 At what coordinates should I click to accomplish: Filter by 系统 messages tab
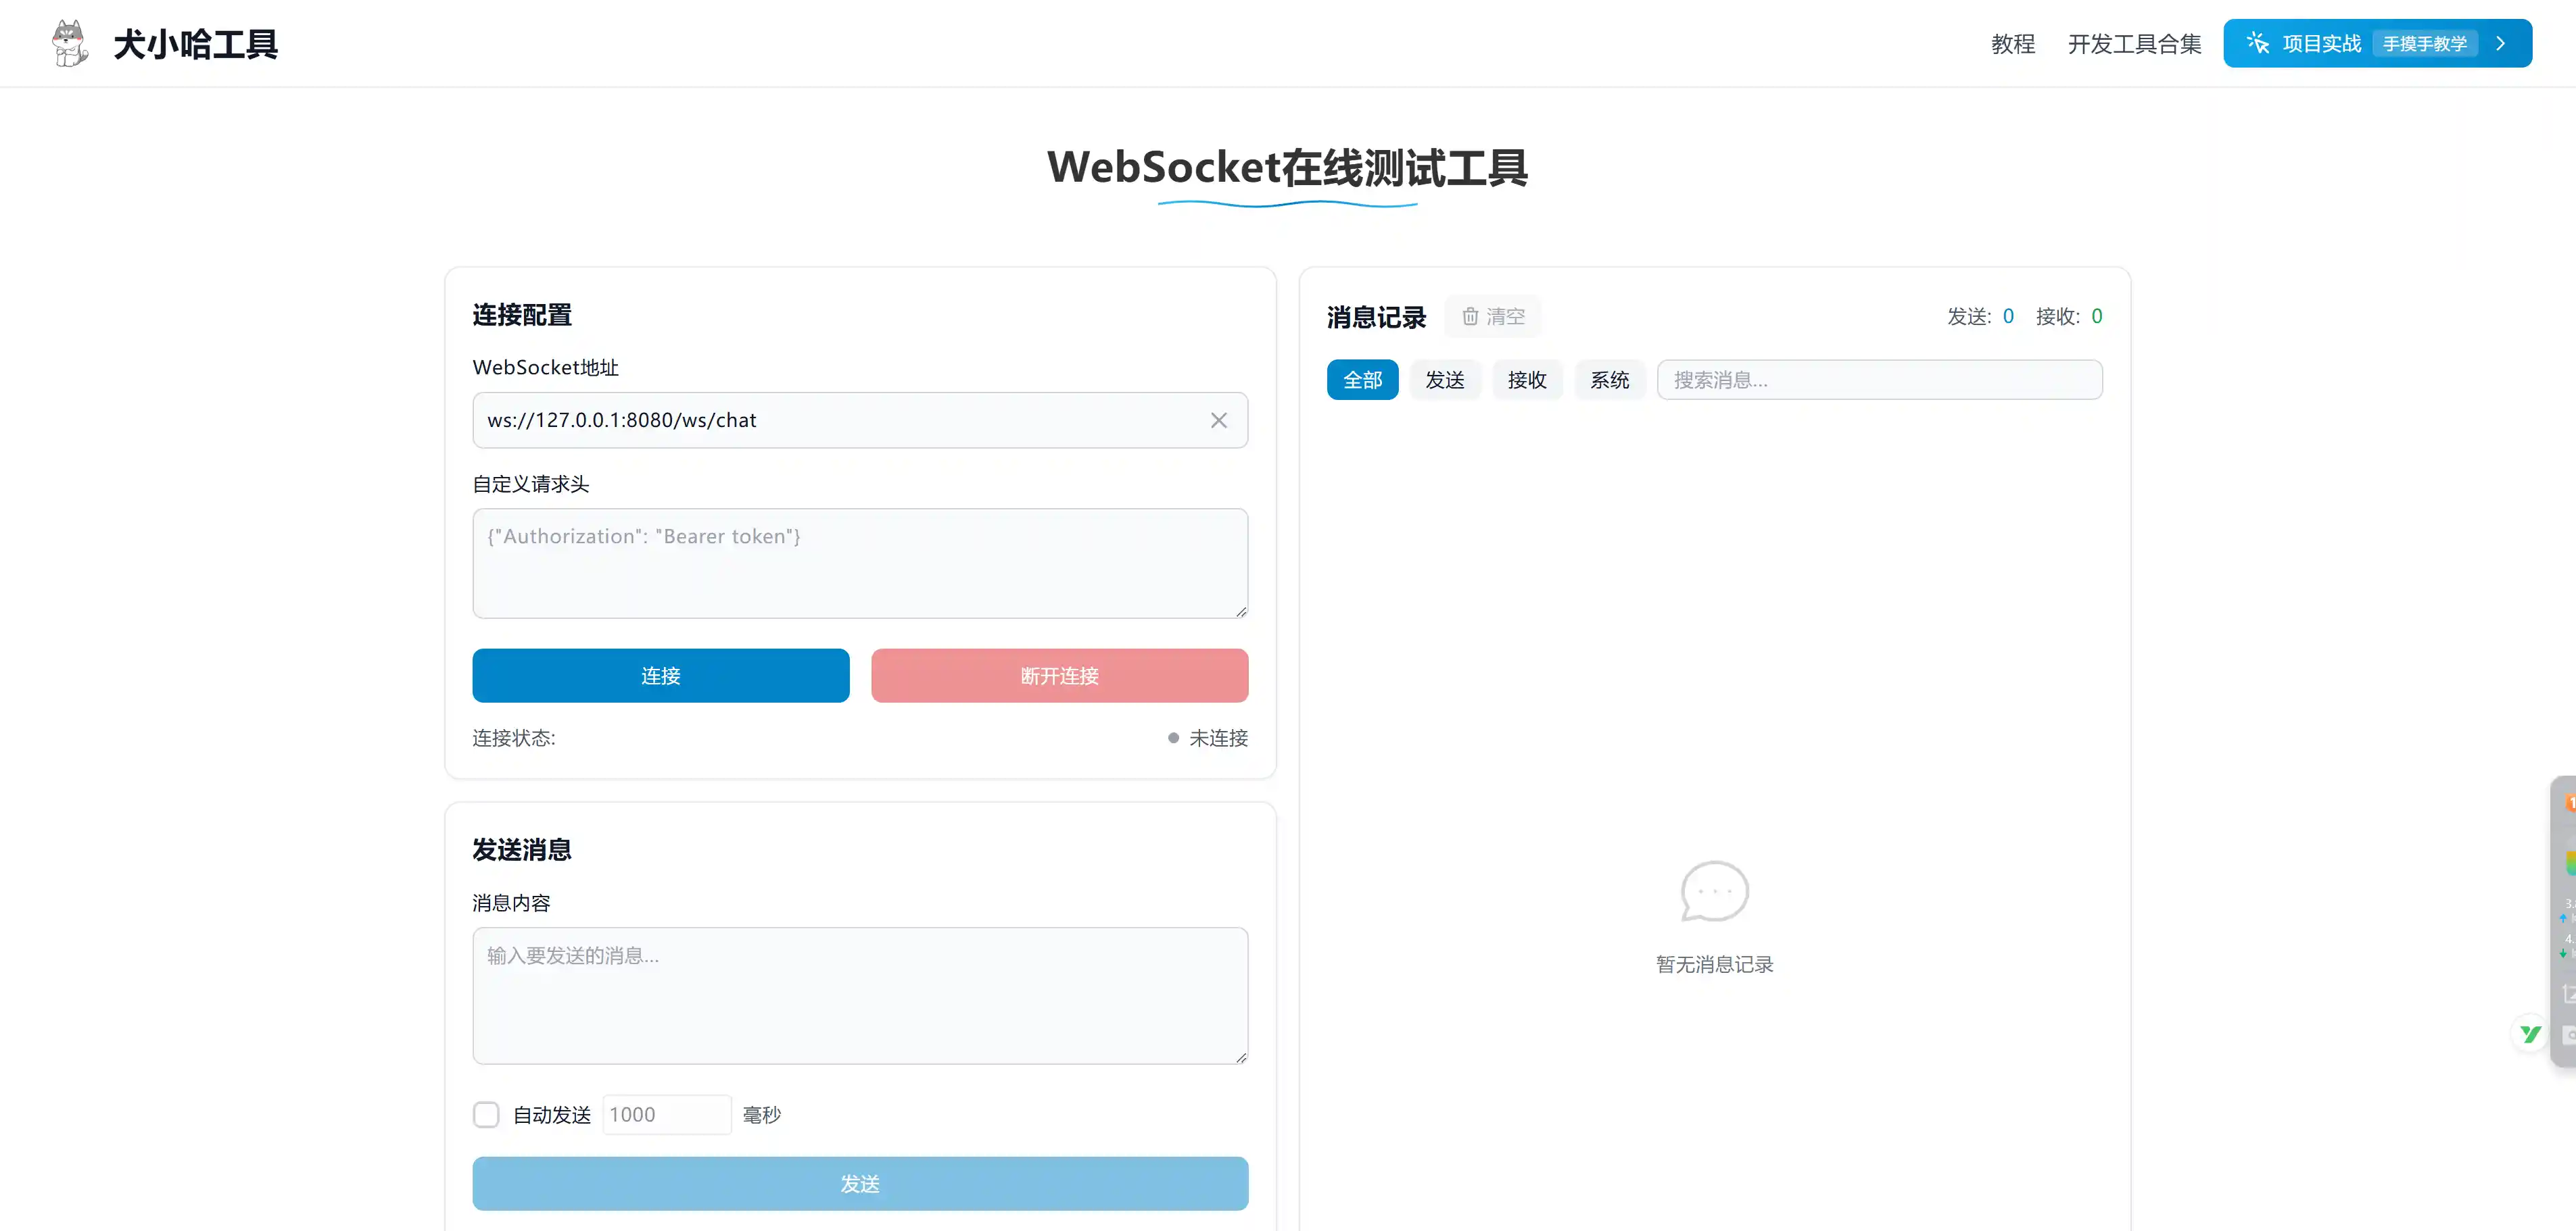click(1609, 380)
